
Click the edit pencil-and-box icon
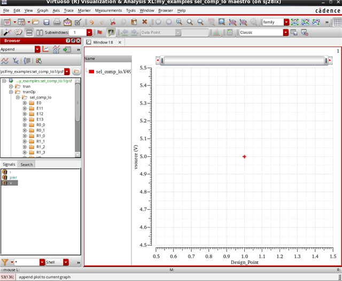tap(78, 22)
